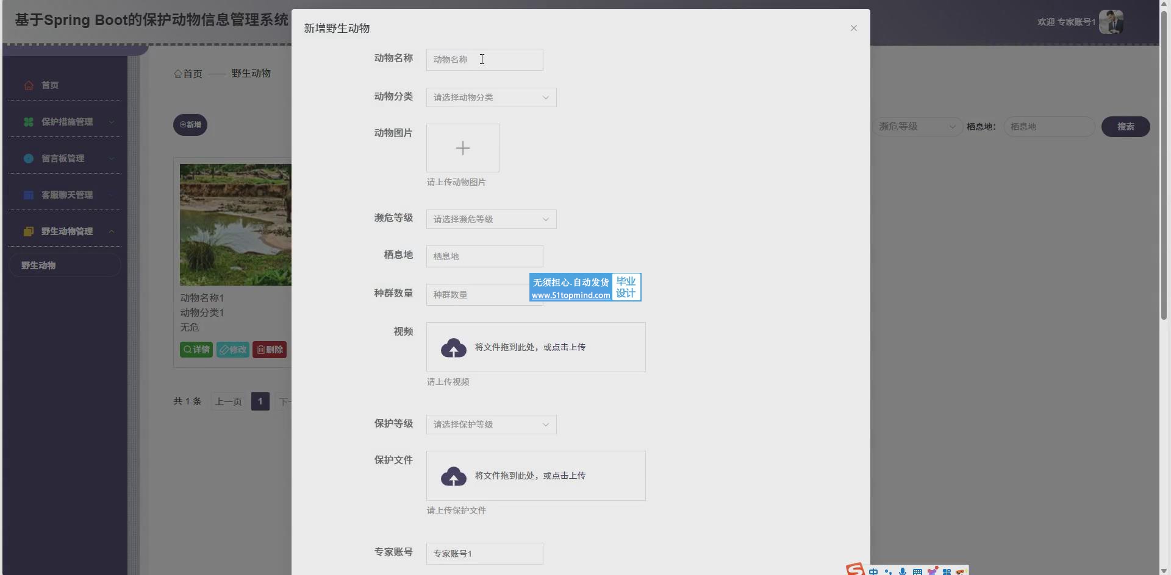The image size is (1171, 575).
Task: Expand the 客服聊天管理 menu
Action: point(67,195)
